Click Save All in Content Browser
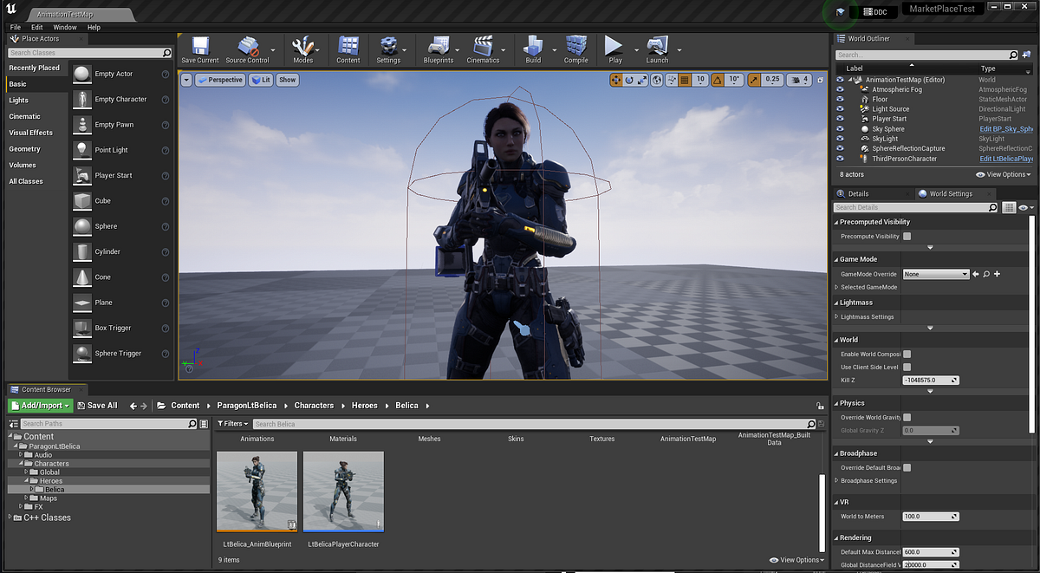Screen dimensions: 1040x573 click(97, 406)
